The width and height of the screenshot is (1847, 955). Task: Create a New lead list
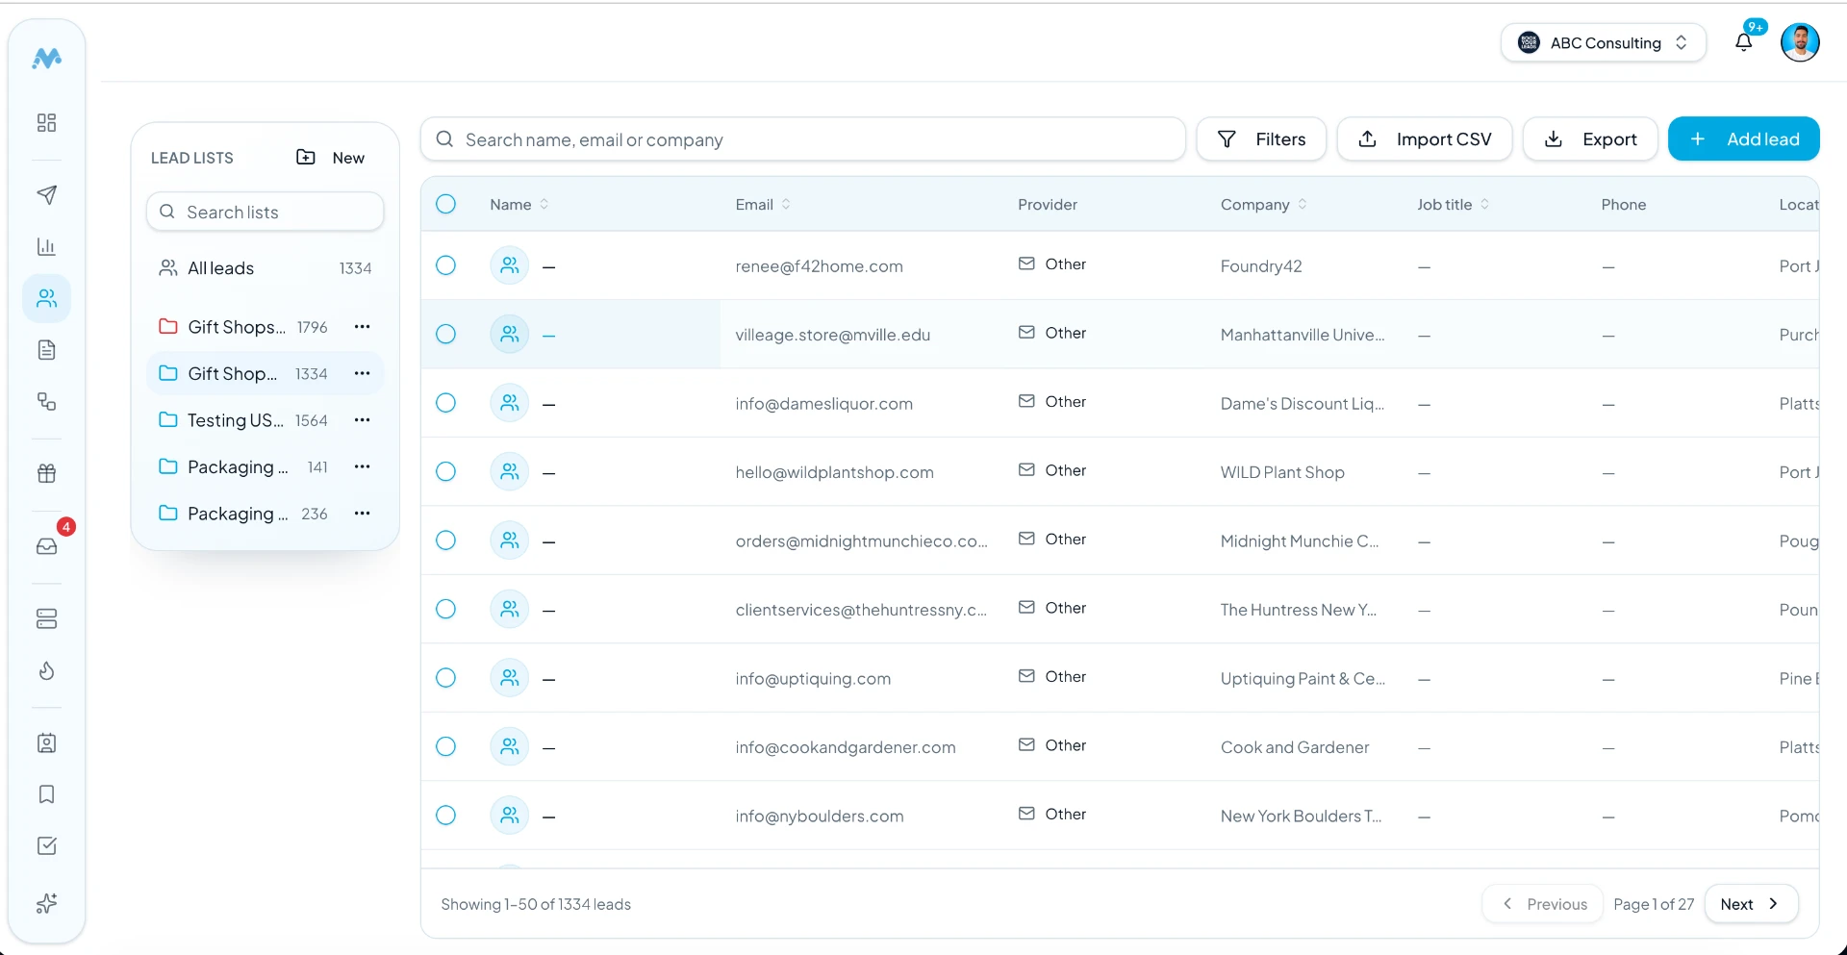point(331,158)
